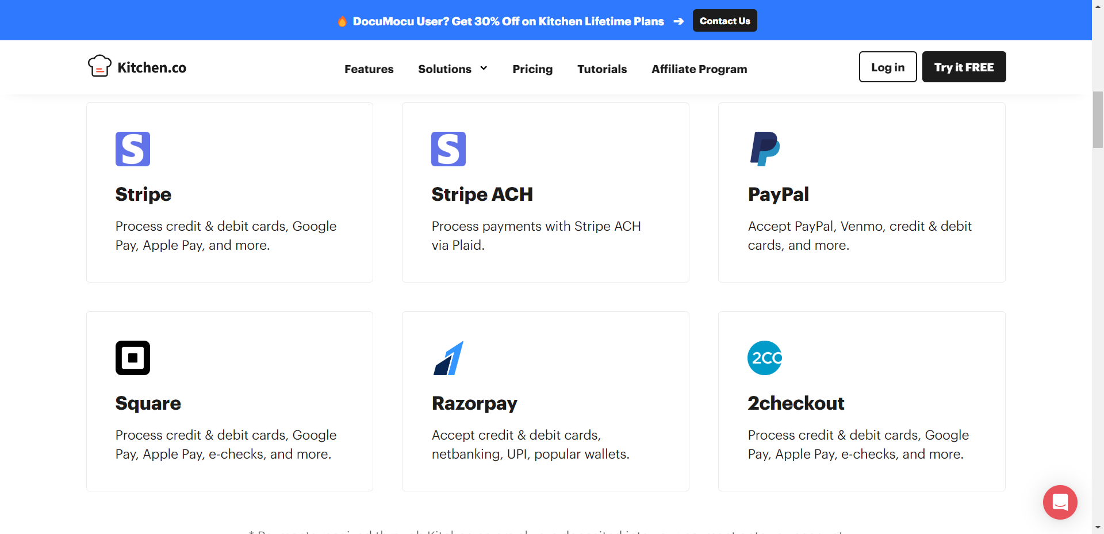
Task: Click Square card's e-checks description text
Action: click(x=225, y=444)
